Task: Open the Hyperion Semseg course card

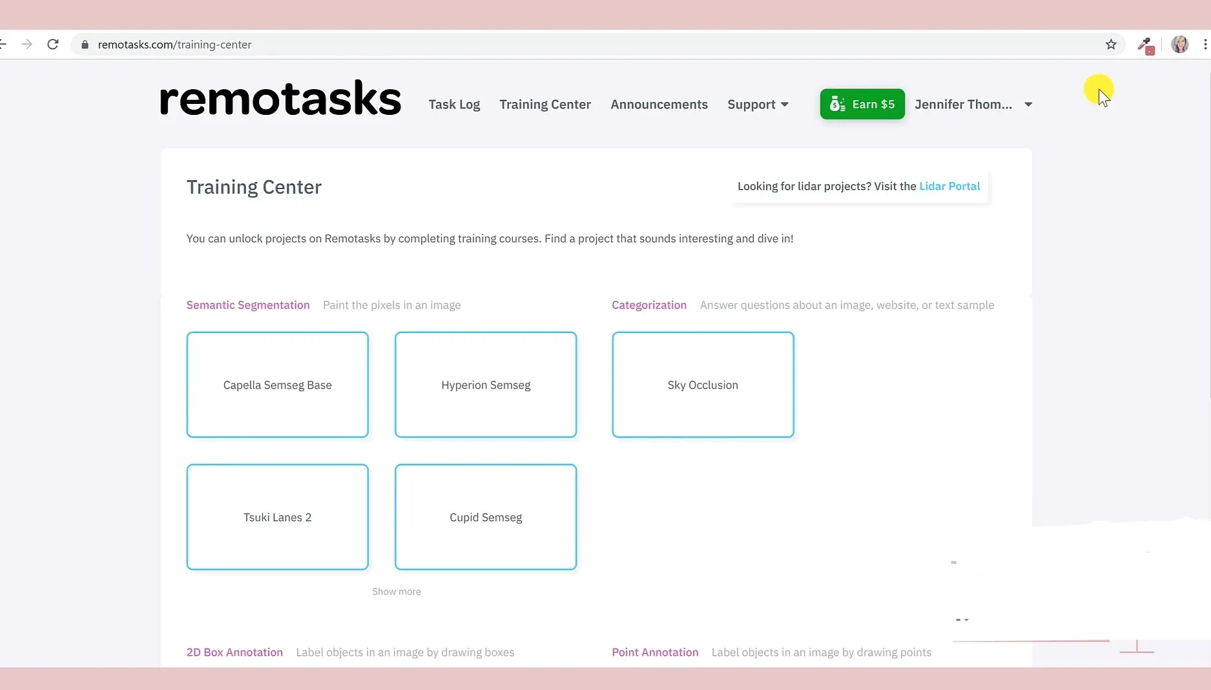Action: (x=486, y=385)
